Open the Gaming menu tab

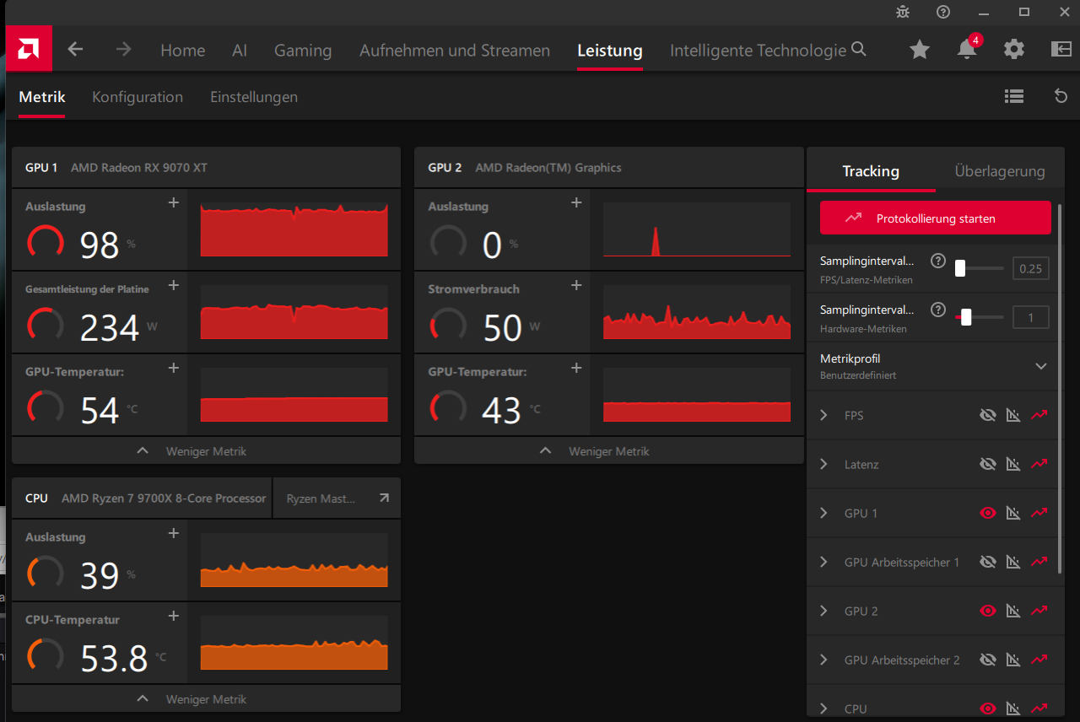pos(303,51)
